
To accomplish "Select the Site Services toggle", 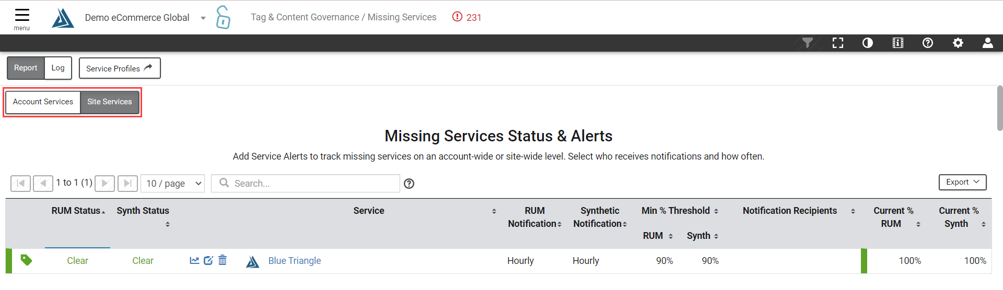I will pyautogui.click(x=110, y=102).
